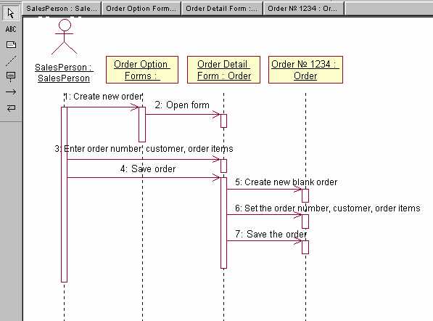433x321 pixels.
Task: Select message '5: Create new blank order'
Action: coord(286,182)
